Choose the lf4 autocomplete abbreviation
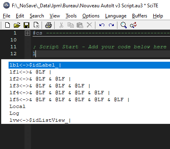Viewport: 170px width, 149px height. (x=89, y=93)
